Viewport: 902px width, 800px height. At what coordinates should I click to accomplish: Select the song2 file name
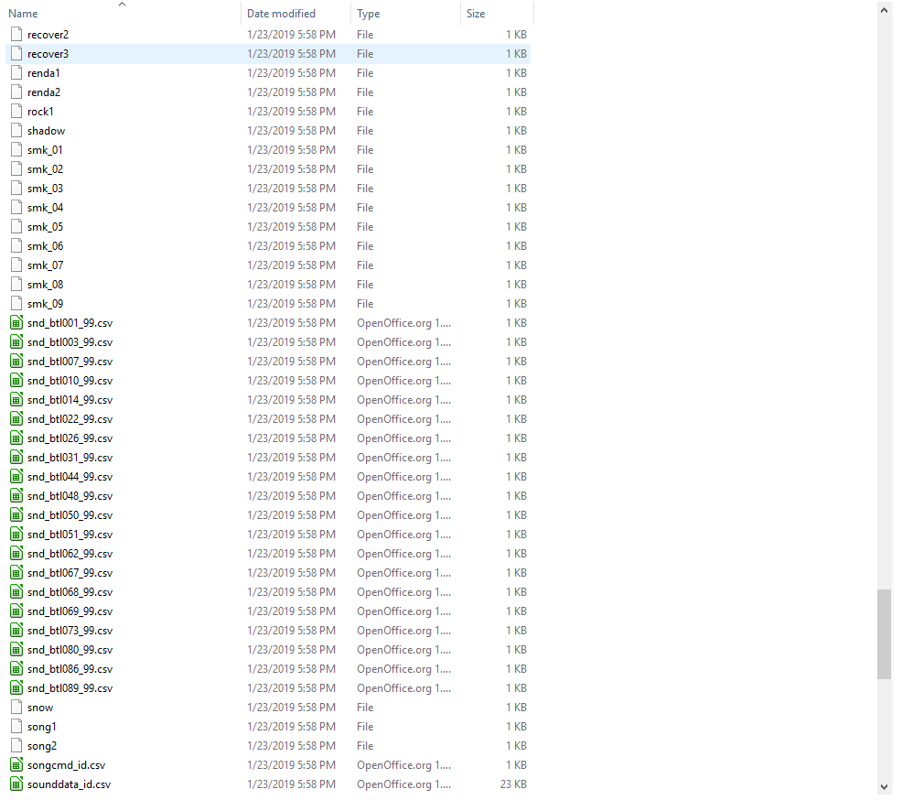click(x=42, y=746)
